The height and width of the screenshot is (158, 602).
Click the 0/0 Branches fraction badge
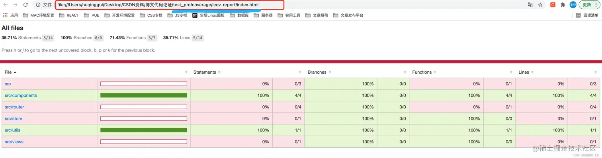[98, 38]
